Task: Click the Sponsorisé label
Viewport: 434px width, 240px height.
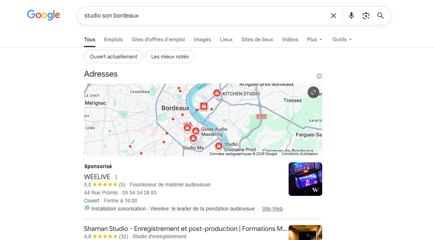Action: tap(98, 166)
